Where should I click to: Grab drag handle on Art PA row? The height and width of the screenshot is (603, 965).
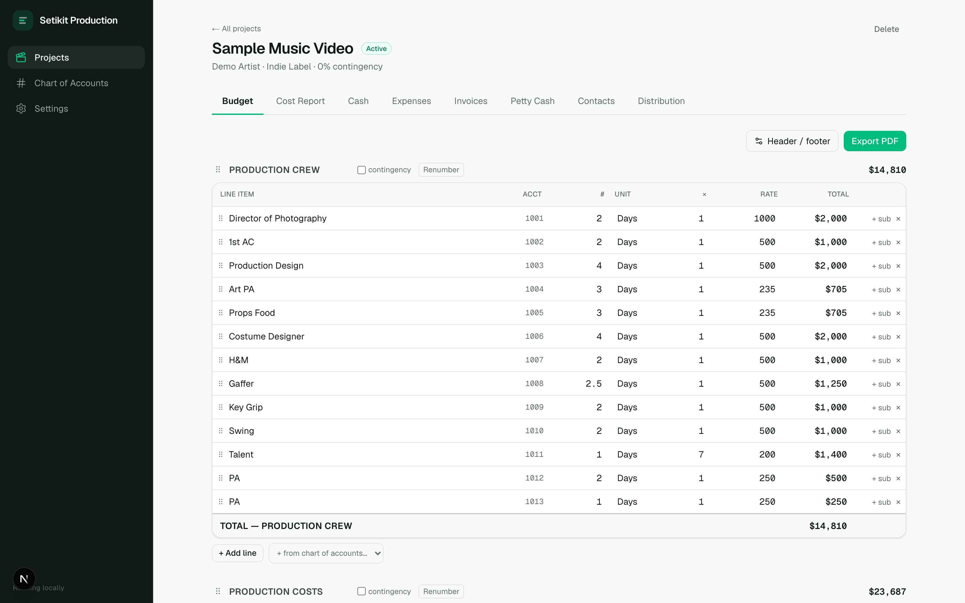221,289
